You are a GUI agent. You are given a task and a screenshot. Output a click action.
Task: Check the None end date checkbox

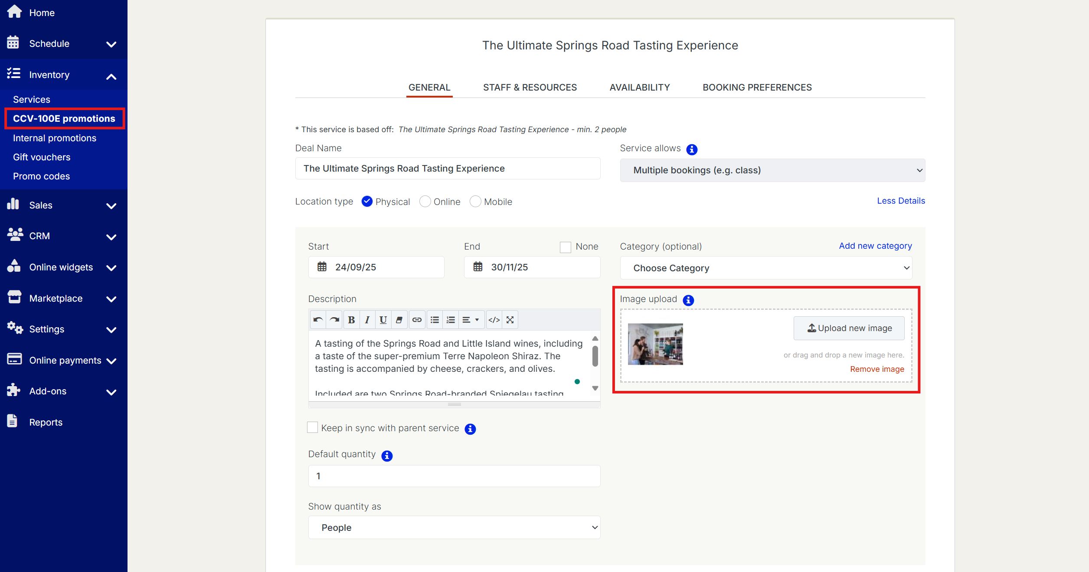(x=565, y=247)
